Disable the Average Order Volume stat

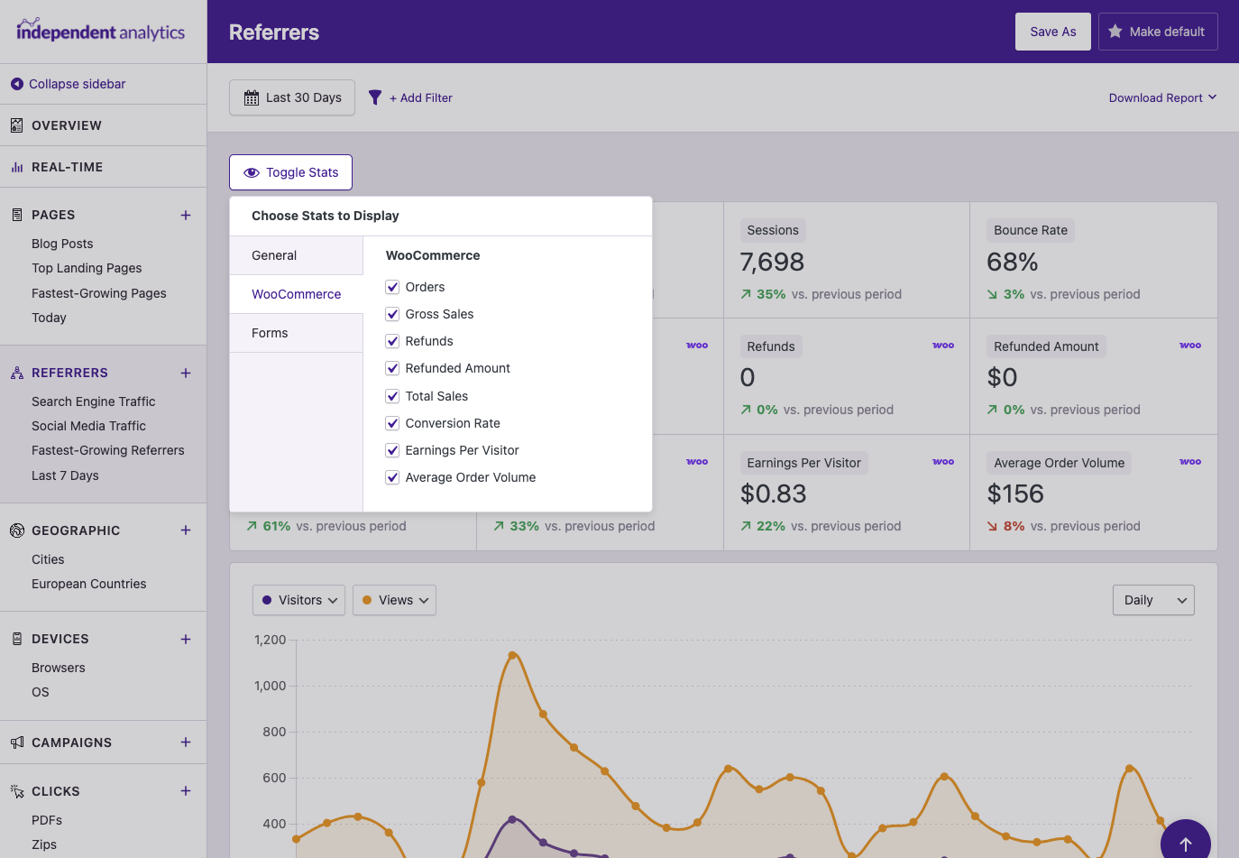[x=392, y=477]
